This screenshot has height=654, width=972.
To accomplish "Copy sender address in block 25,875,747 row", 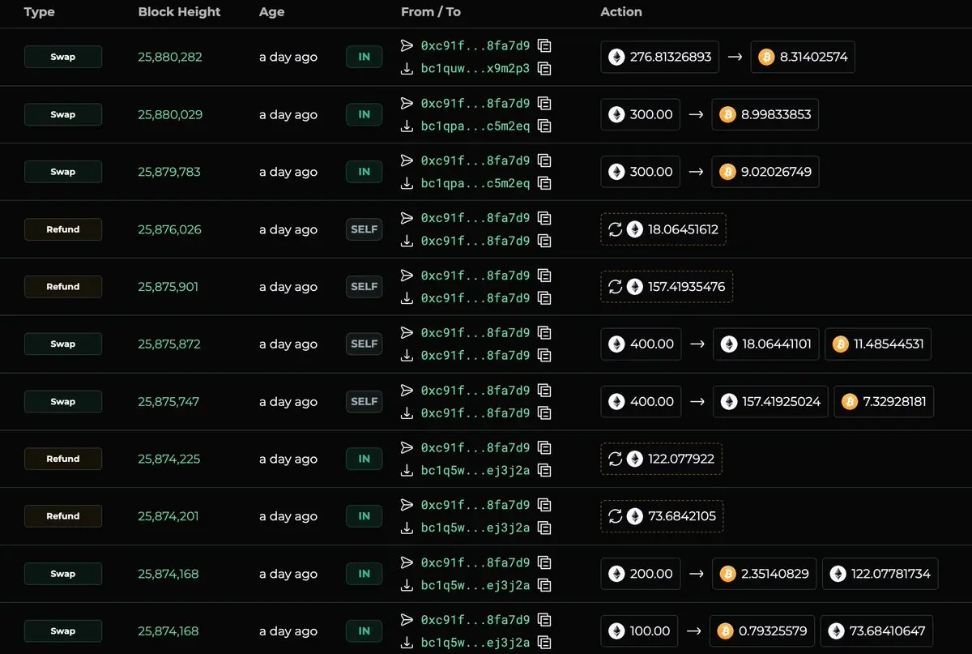I will pos(544,390).
